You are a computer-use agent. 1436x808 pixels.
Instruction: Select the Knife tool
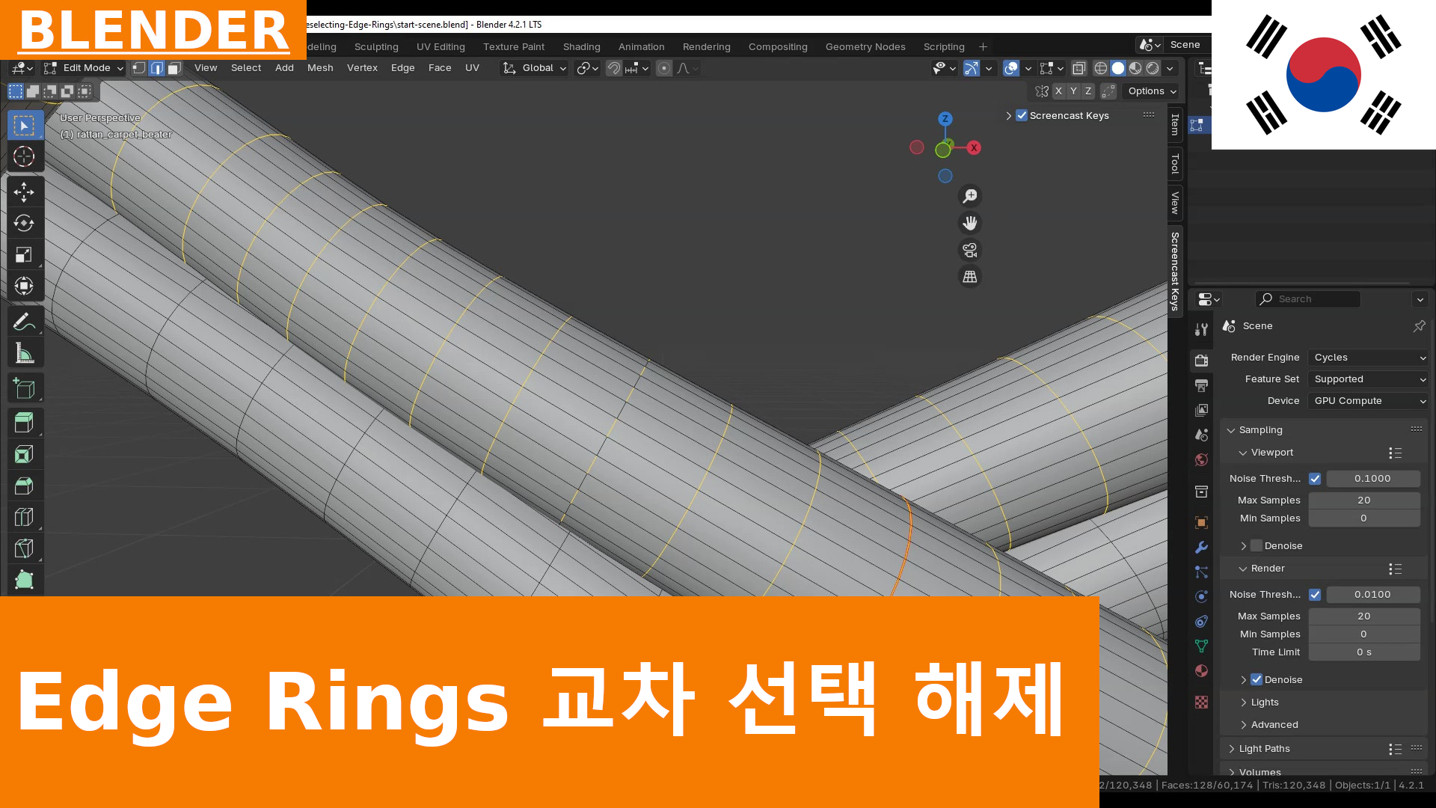[24, 548]
